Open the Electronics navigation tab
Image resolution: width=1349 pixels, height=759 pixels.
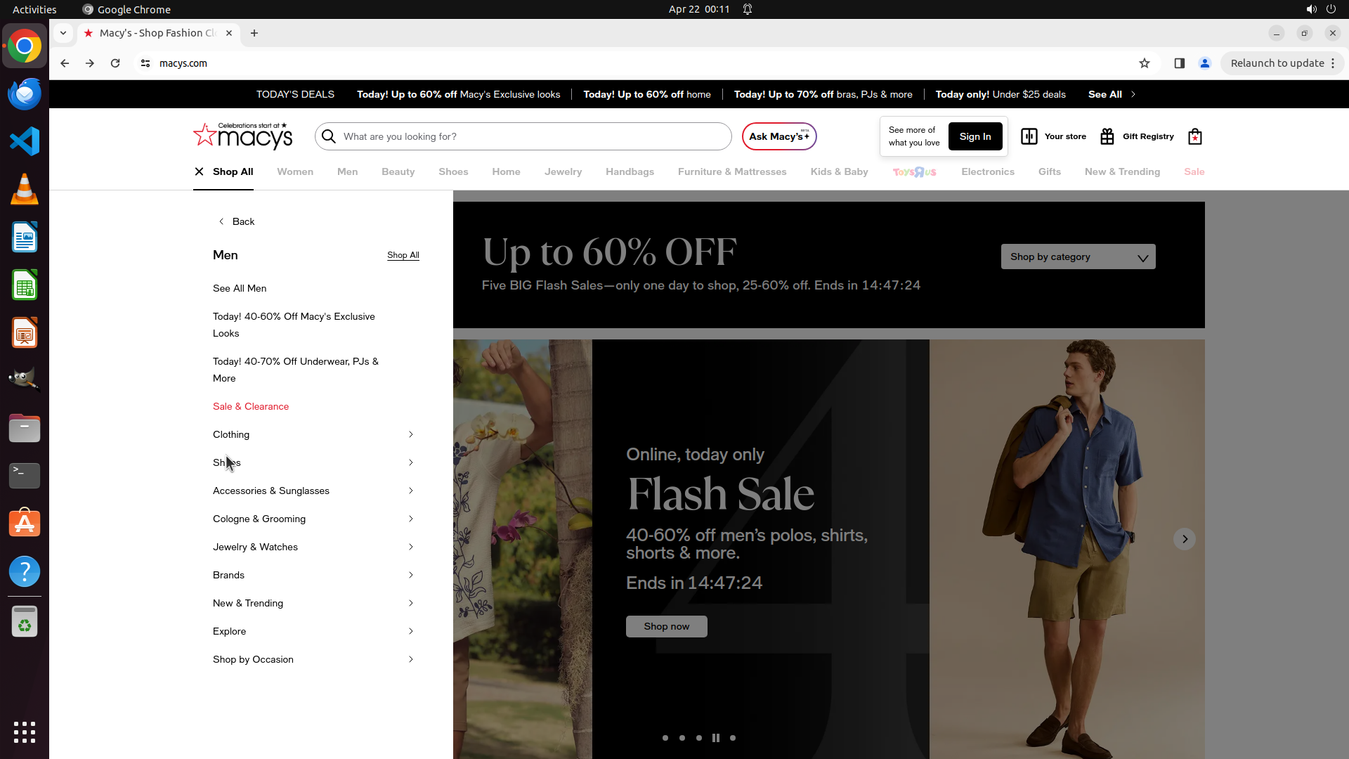pyautogui.click(x=987, y=171)
